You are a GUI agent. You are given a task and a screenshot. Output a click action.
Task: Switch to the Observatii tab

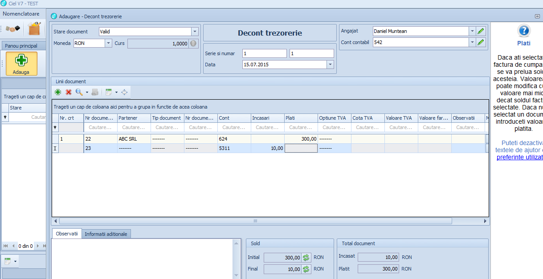coord(67,234)
